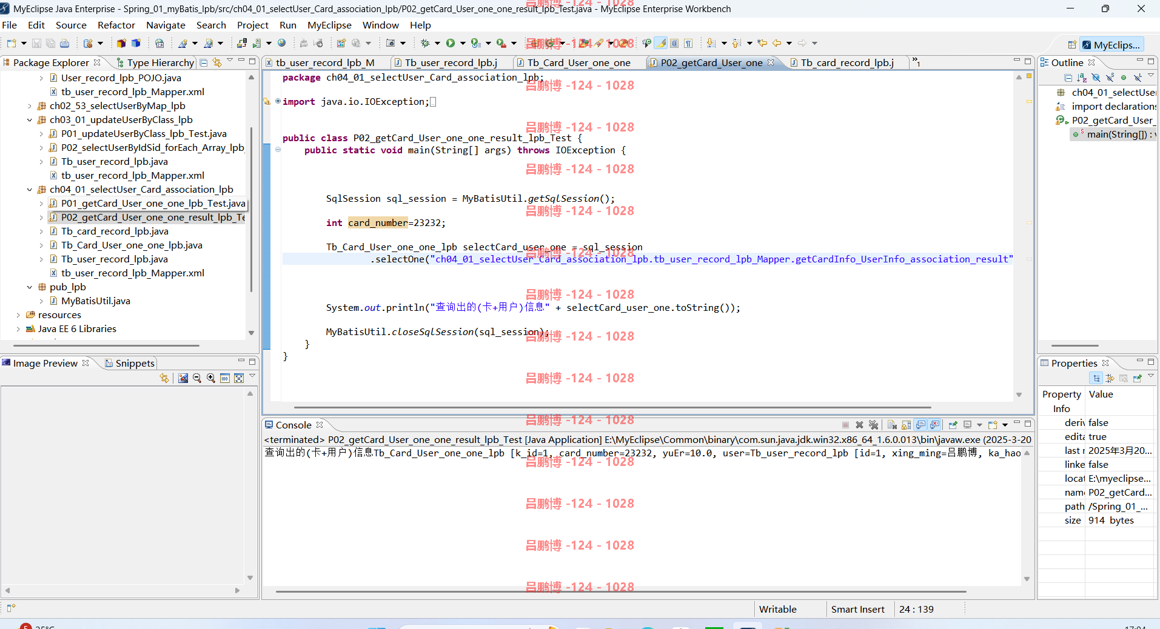Click the Save toolbar icon
The image size is (1160, 629).
(x=36, y=44)
